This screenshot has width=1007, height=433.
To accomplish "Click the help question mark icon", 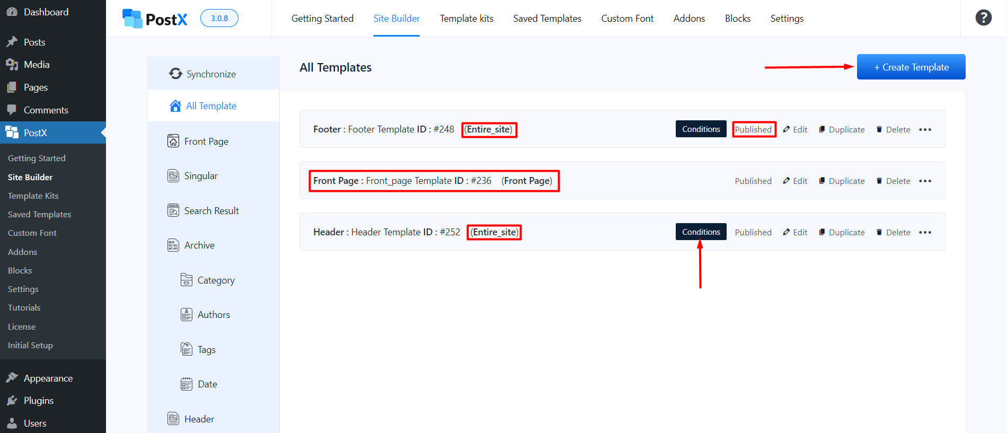I will (983, 17).
